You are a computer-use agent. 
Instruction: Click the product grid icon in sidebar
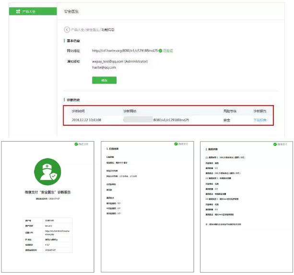[x=18, y=11]
